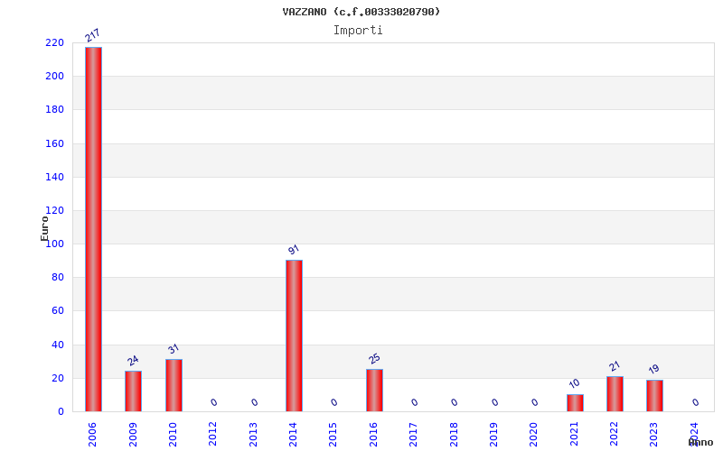Select the 2009 bar valued 24
Screen dimensions: 723x451
click(x=133, y=391)
